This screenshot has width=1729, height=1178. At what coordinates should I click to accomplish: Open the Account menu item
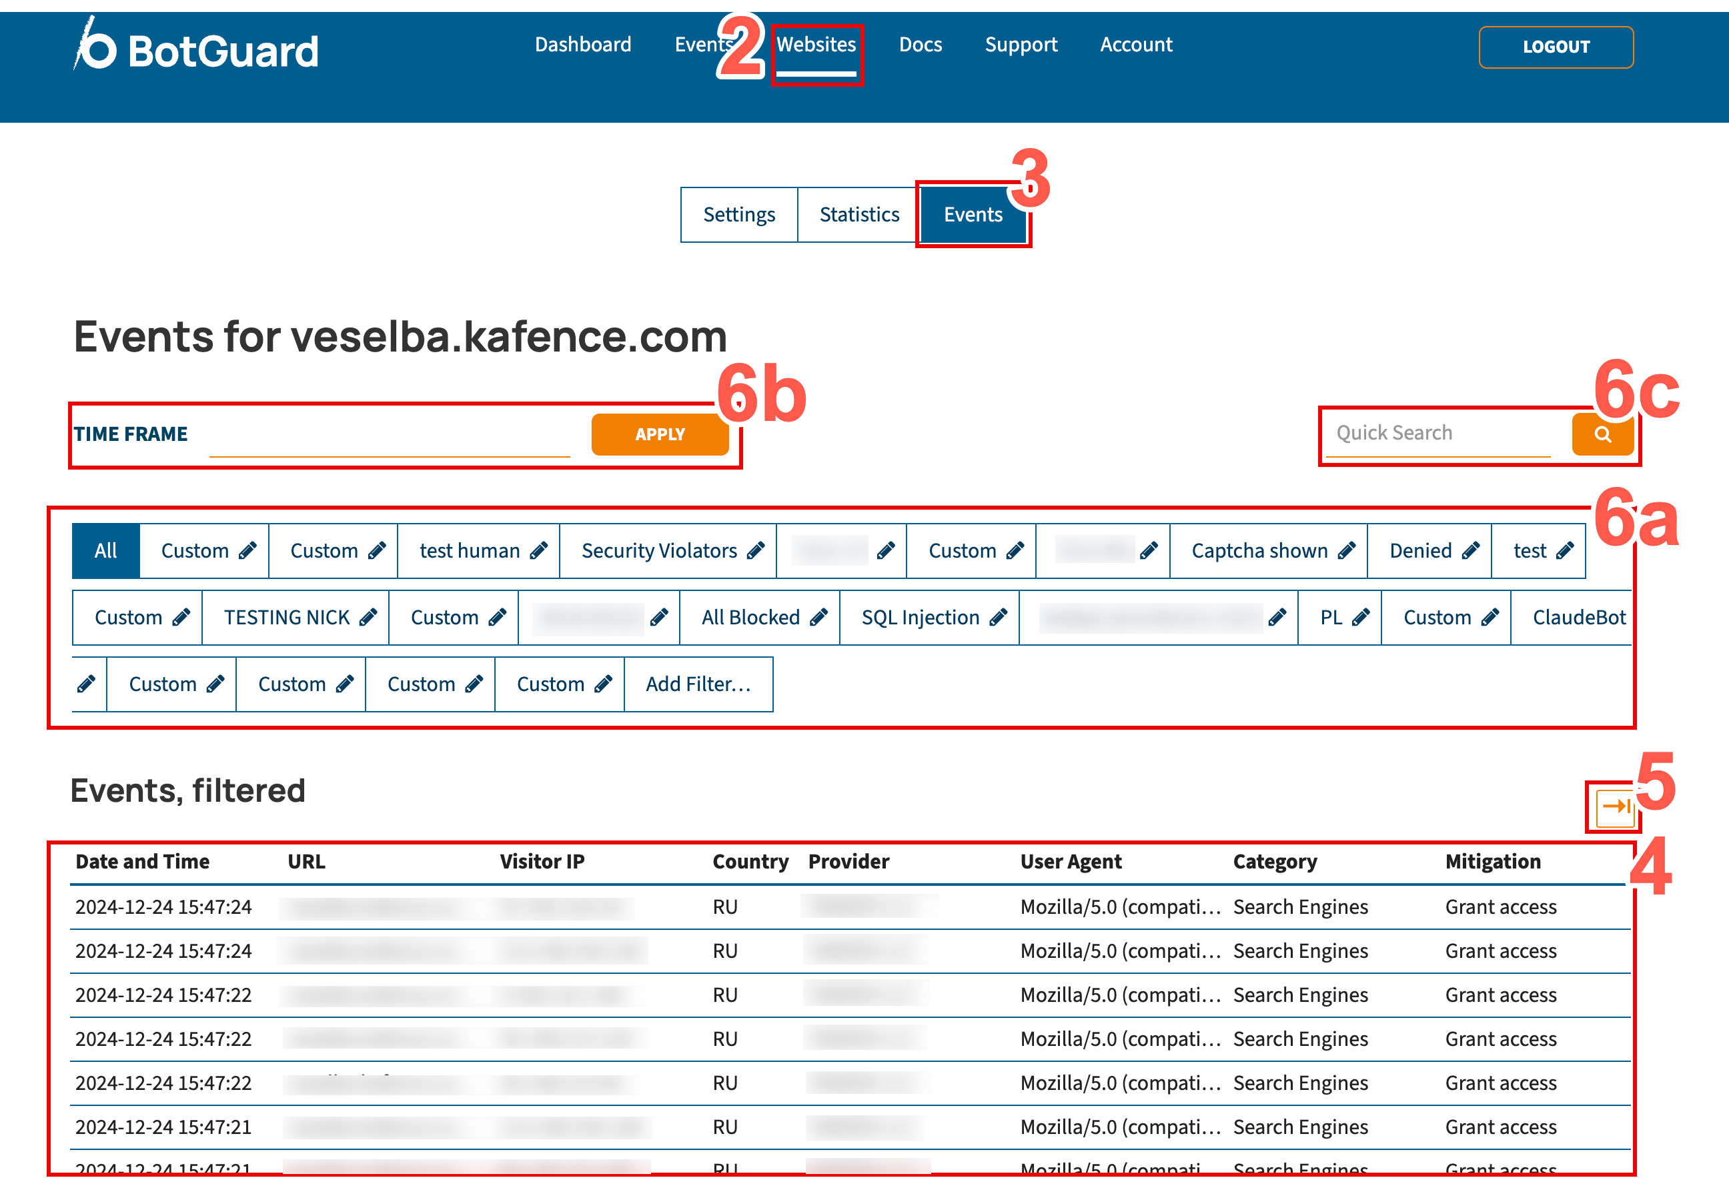[x=1136, y=45]
